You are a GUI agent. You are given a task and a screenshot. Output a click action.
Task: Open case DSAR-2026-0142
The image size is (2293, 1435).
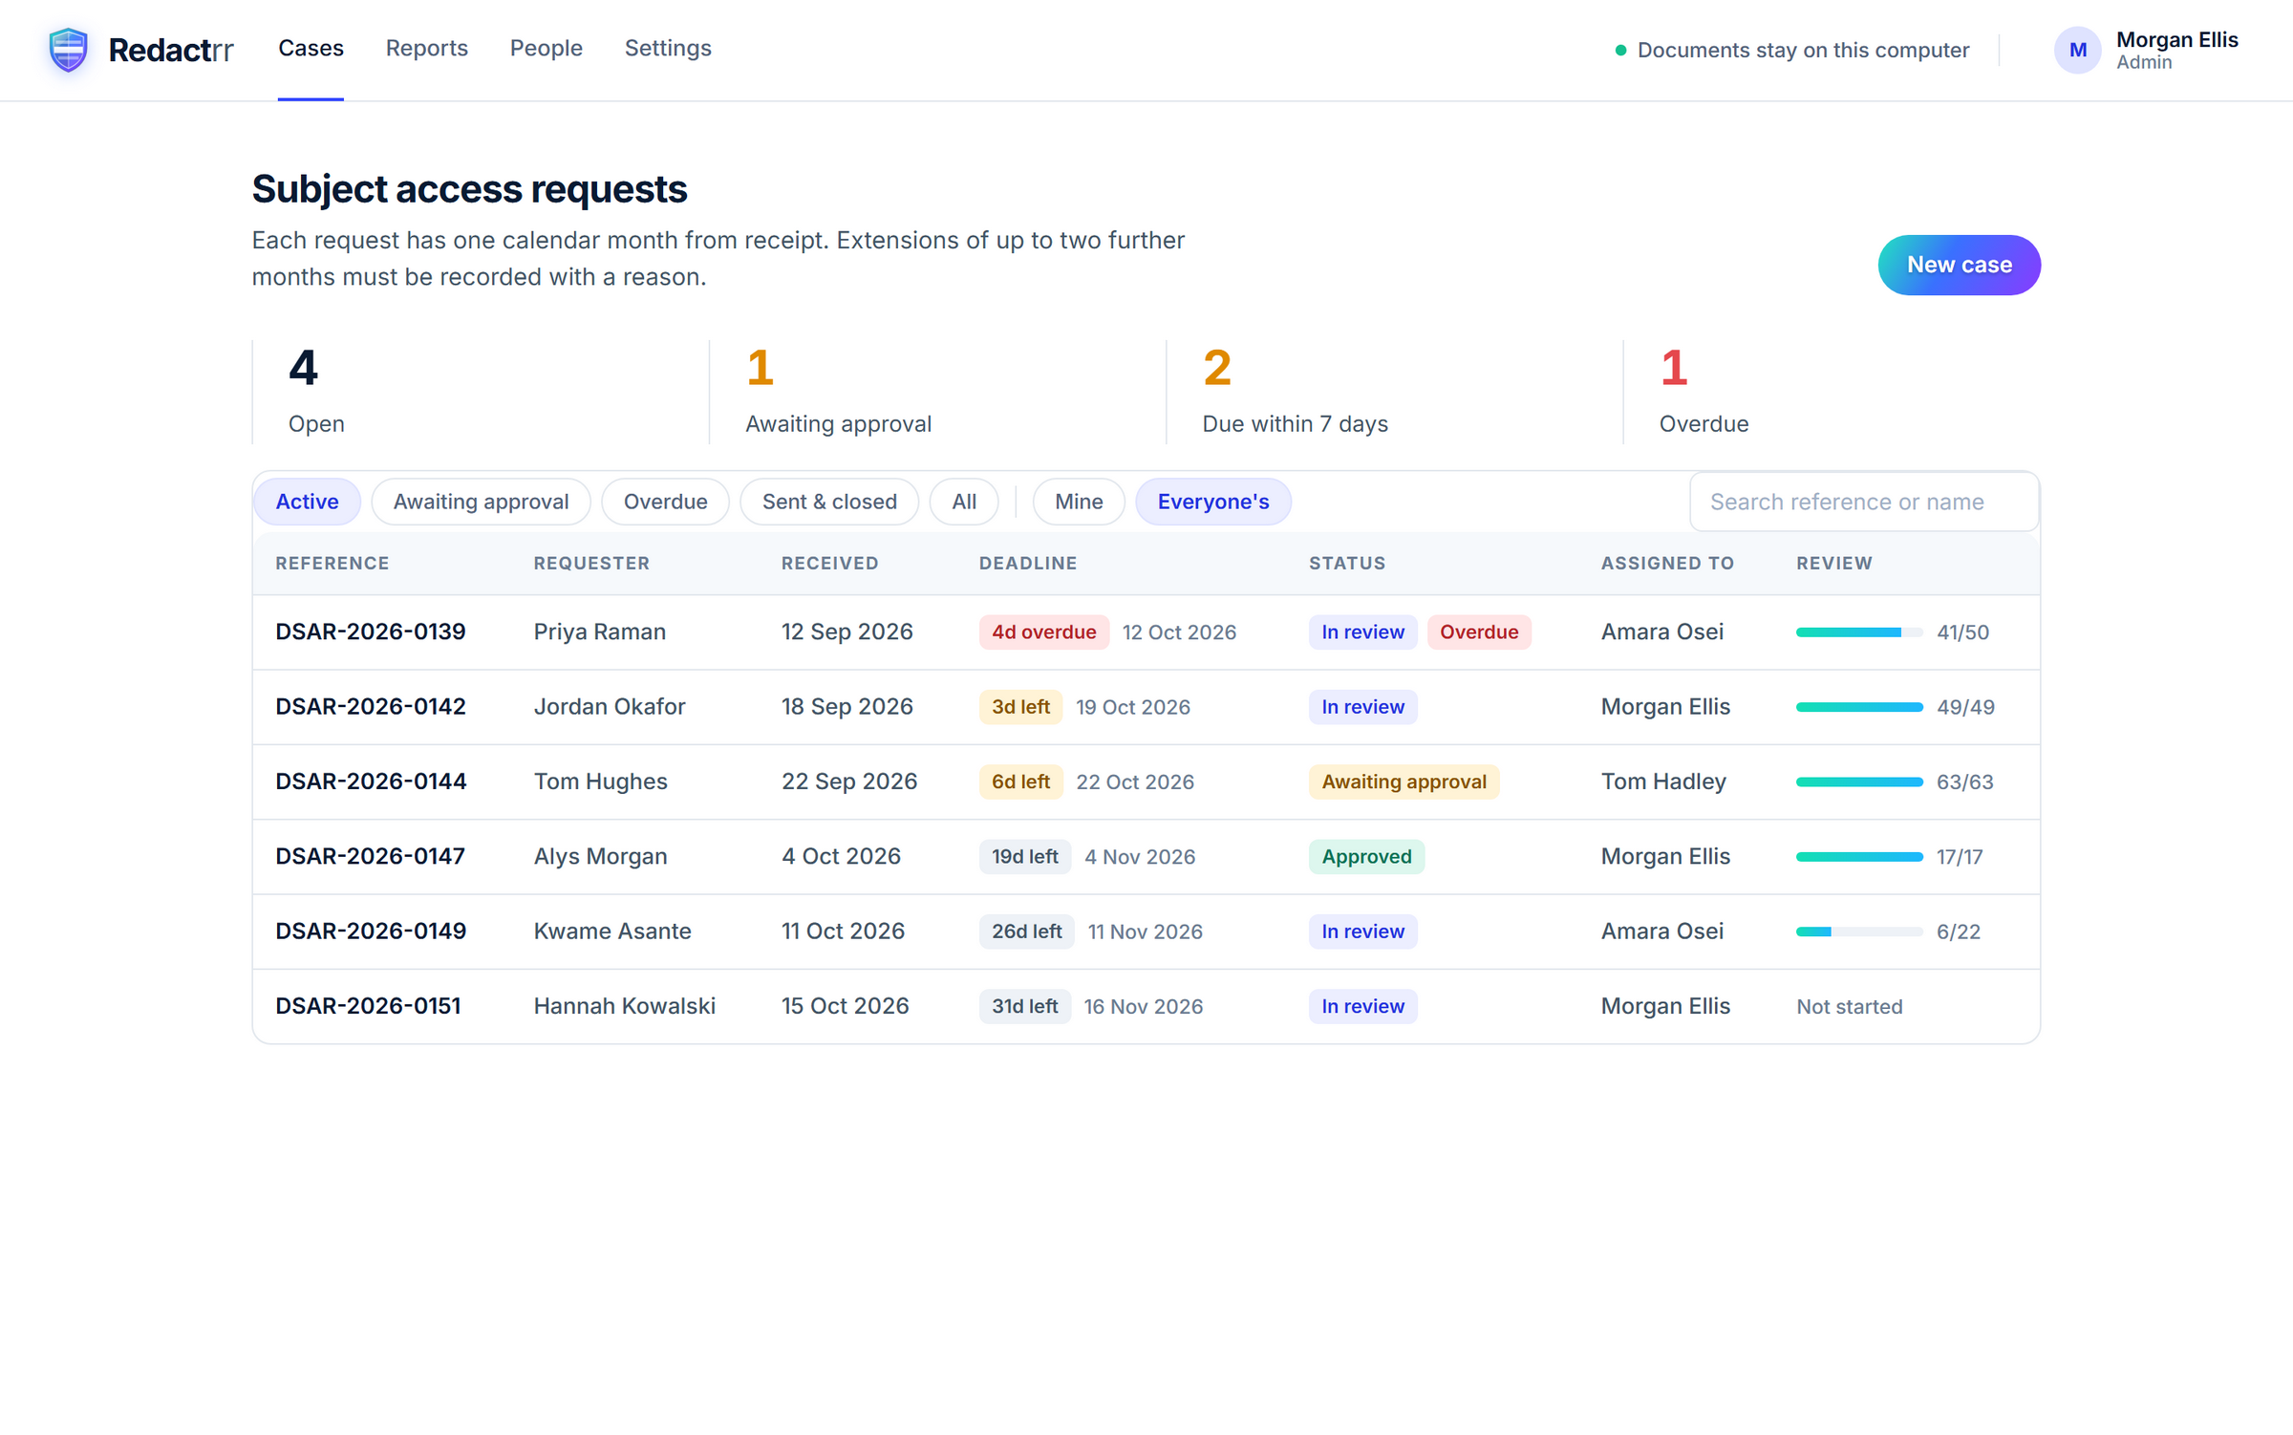coord(370,707)
